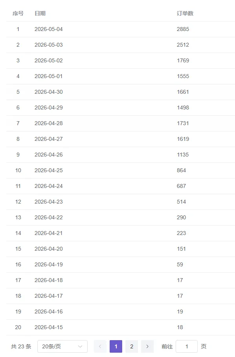The height and width of the screenshot is (357, 235).
Task: Select the row dated 2026-05-04
Action: pos(121,29)
